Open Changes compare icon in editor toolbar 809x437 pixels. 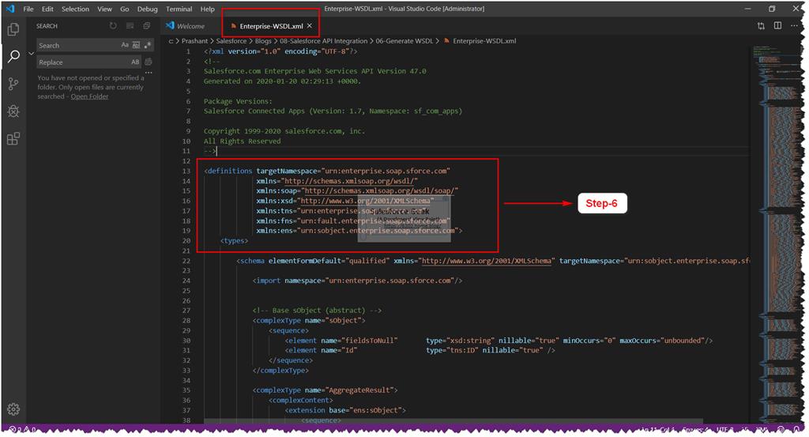click(761, 26)
